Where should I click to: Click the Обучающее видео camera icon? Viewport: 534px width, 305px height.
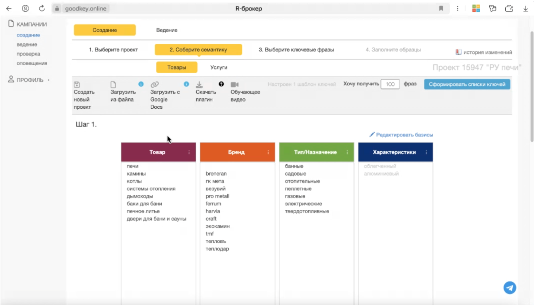235,85
